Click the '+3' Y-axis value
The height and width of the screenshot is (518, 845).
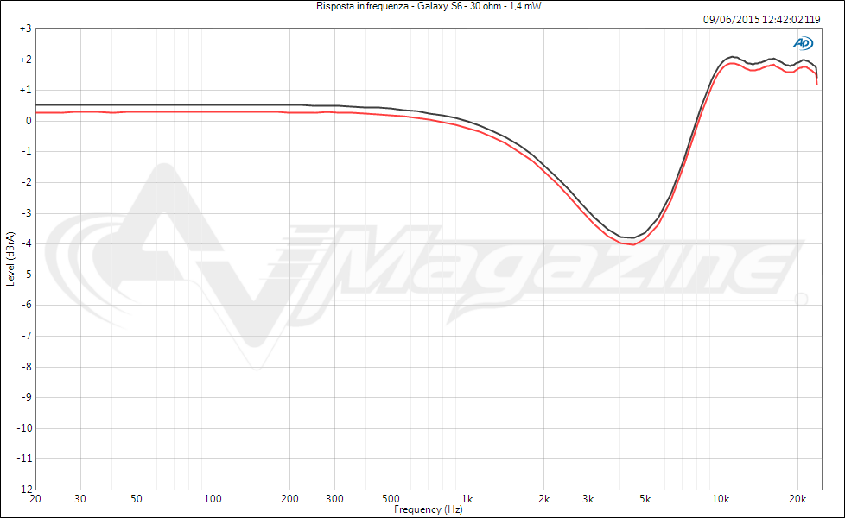click(25, 28)
